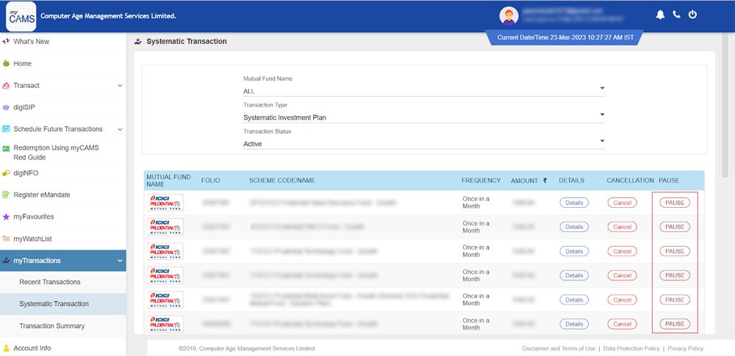Viewport: 735px width, 356px height.
Task: Expand the Transact menu chevron
Action: [120, 86]
